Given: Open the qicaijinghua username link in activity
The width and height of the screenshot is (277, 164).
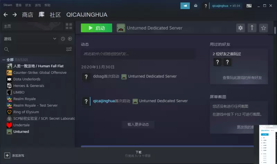Looking at the screenshot, I should pyautogui.click(x=104, y=101).
